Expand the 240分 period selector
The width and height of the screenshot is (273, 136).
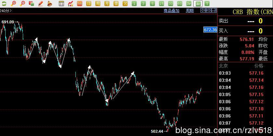[x=6, y=10]
